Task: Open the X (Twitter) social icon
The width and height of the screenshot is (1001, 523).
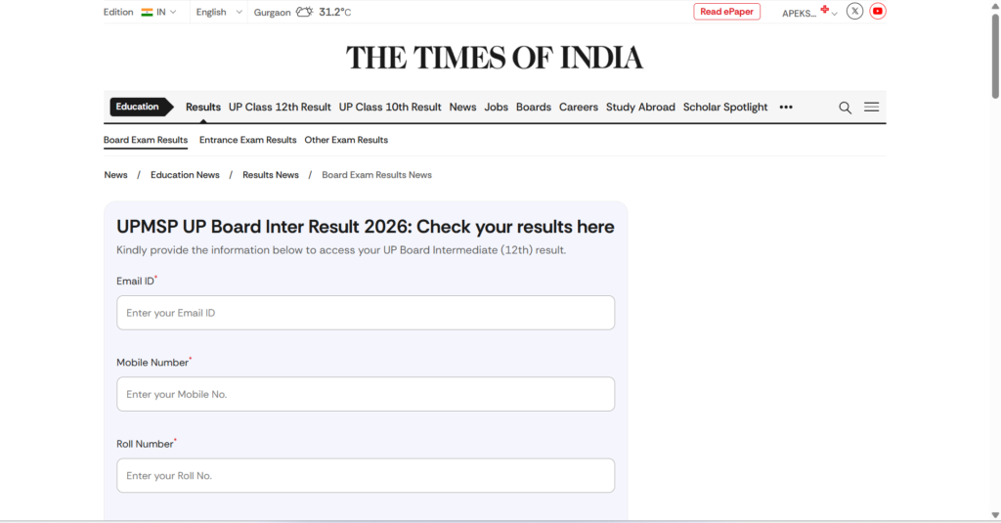Action: tap(854, 12)
